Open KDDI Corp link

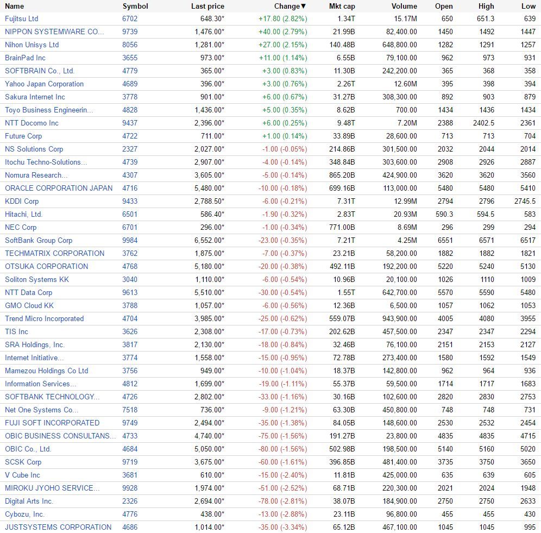tap(22, 201)
